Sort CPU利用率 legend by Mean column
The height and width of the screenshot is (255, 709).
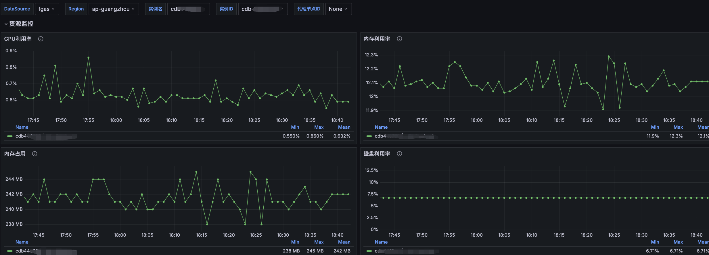click(344, 127)
